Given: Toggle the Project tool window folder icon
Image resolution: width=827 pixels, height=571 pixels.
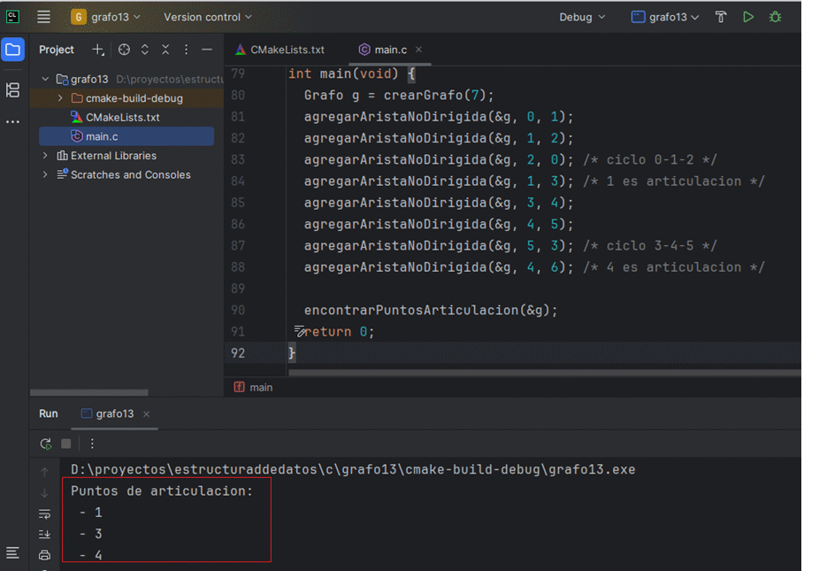Looking at the screenshot, I should (12, 50).
